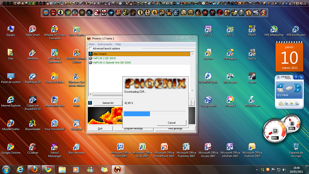Open the Picasa 3 desktop icon
The height and width of the screenshot is (174, 309).
click(x=230, y=102)
